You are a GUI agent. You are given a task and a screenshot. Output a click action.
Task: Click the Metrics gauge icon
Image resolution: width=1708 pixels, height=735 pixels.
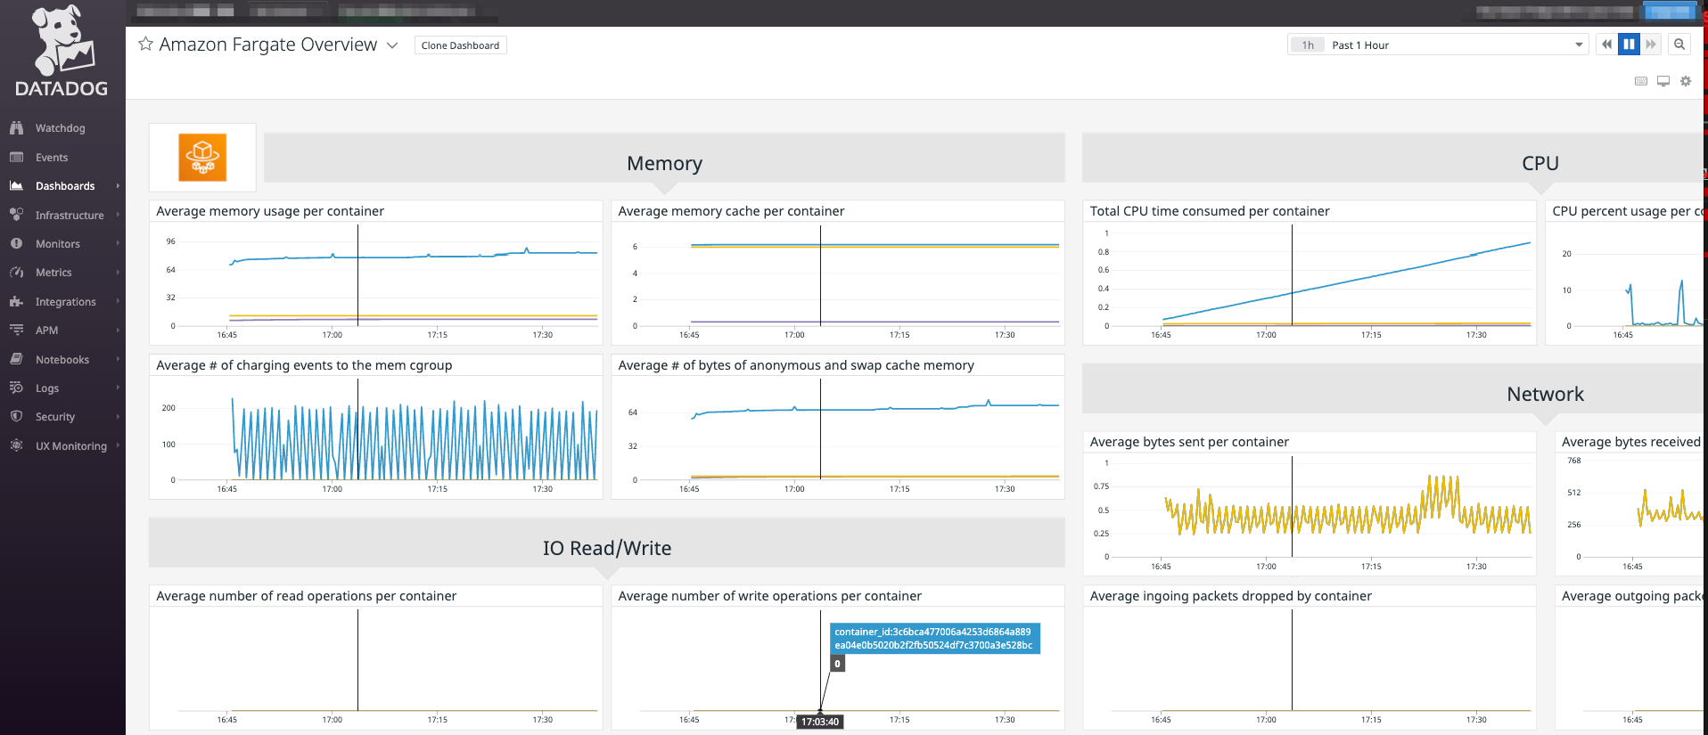[16, 273]
